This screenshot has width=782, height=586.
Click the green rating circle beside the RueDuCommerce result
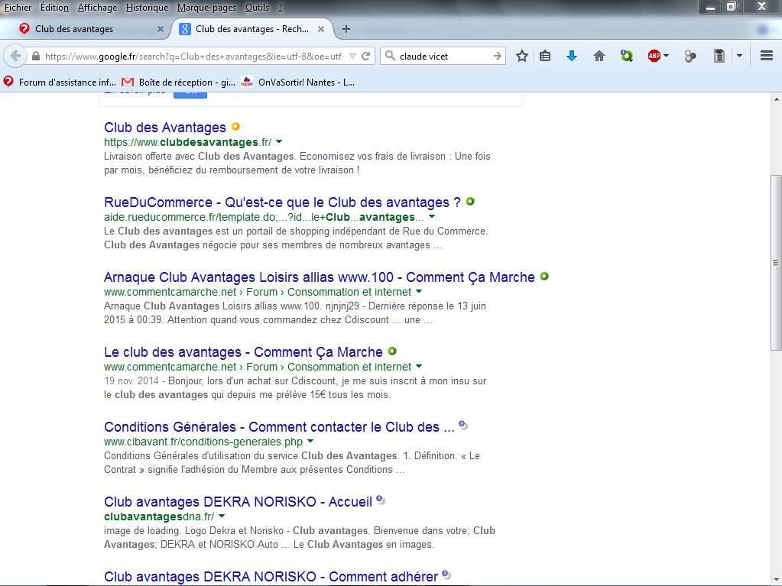coord(470,201)
